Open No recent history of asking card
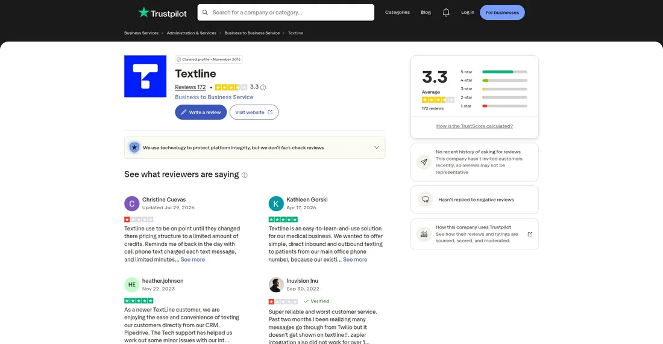Screen dimensions: 663x344 click(474, 162)
